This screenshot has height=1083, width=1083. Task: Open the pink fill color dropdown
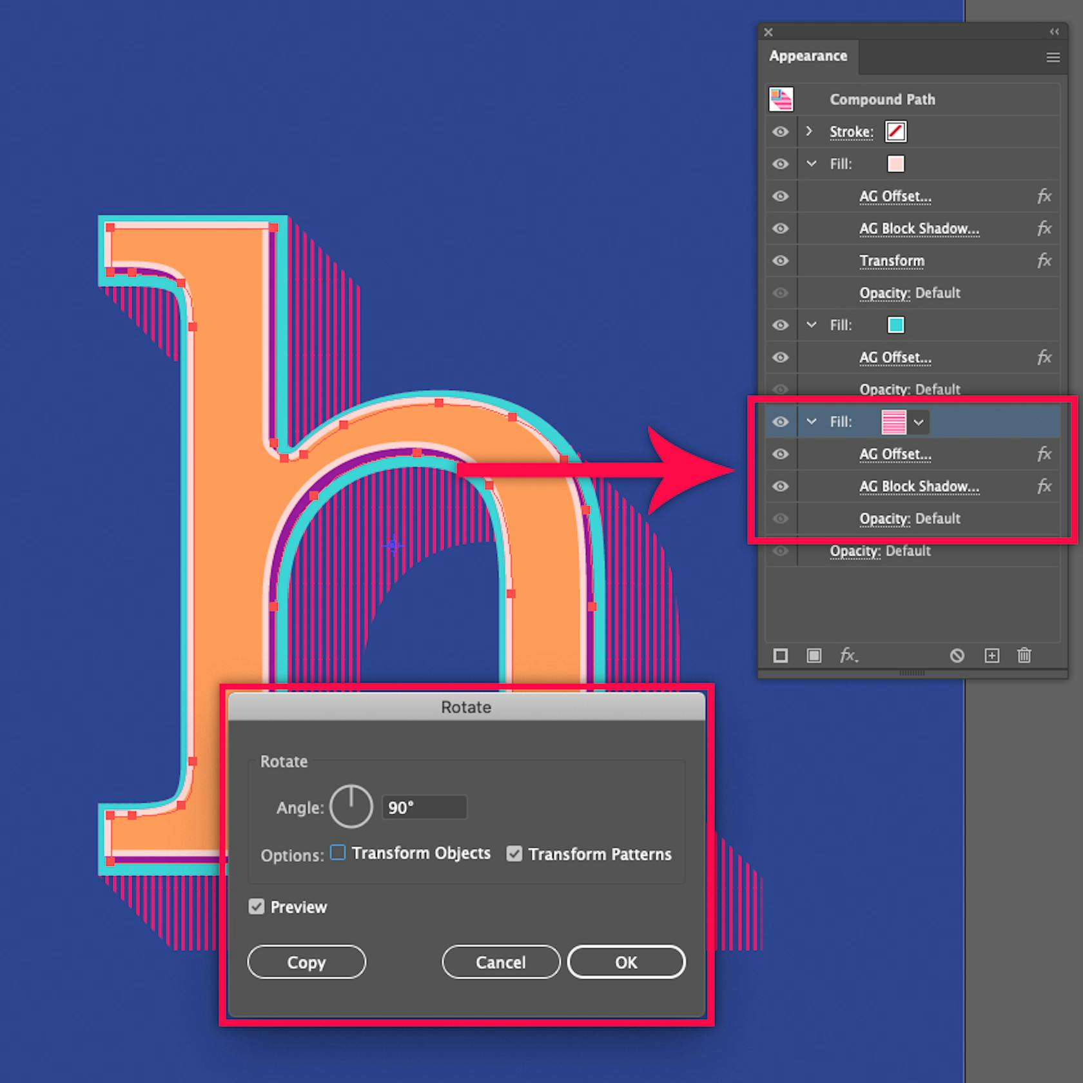tap(920, 422)
